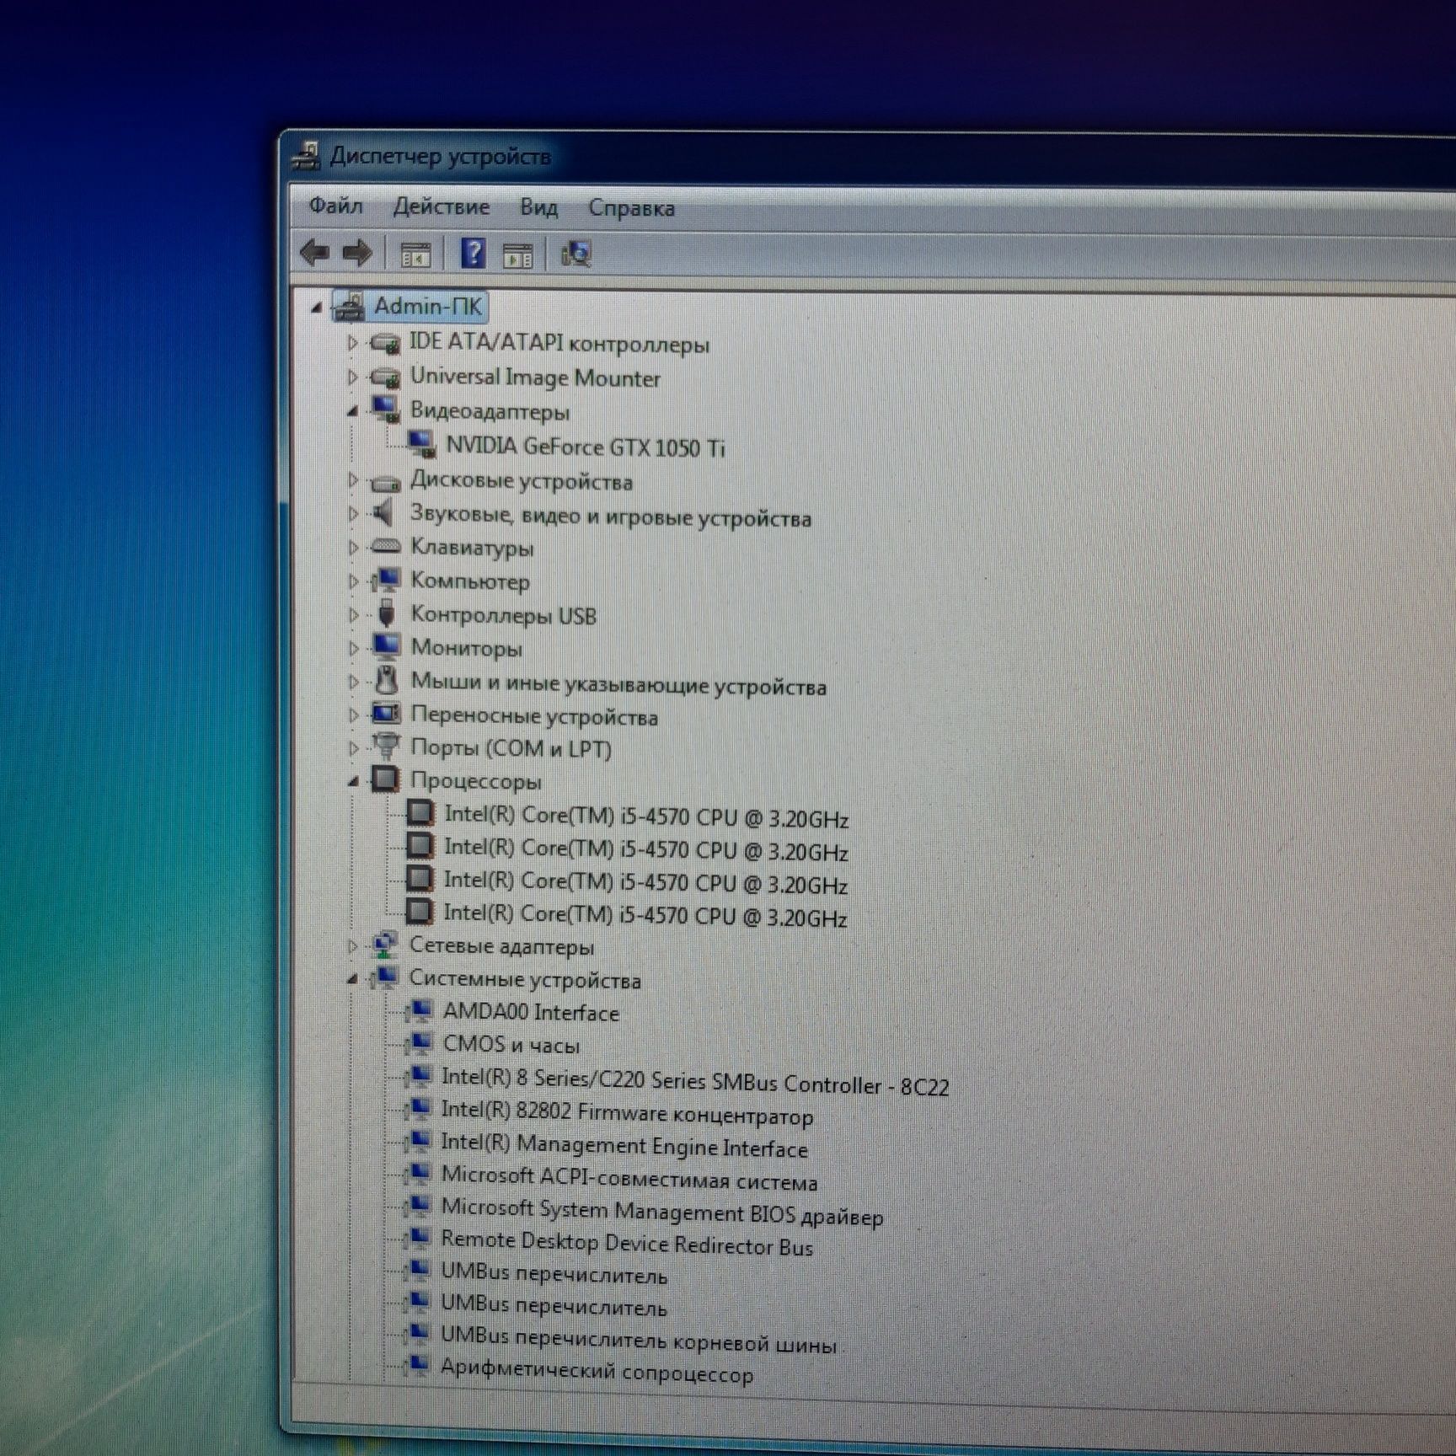Click the blue question mark Help icon
Image resolution: width=1456 pixels, height=1456 pixels.
click(x=473, y=253)
